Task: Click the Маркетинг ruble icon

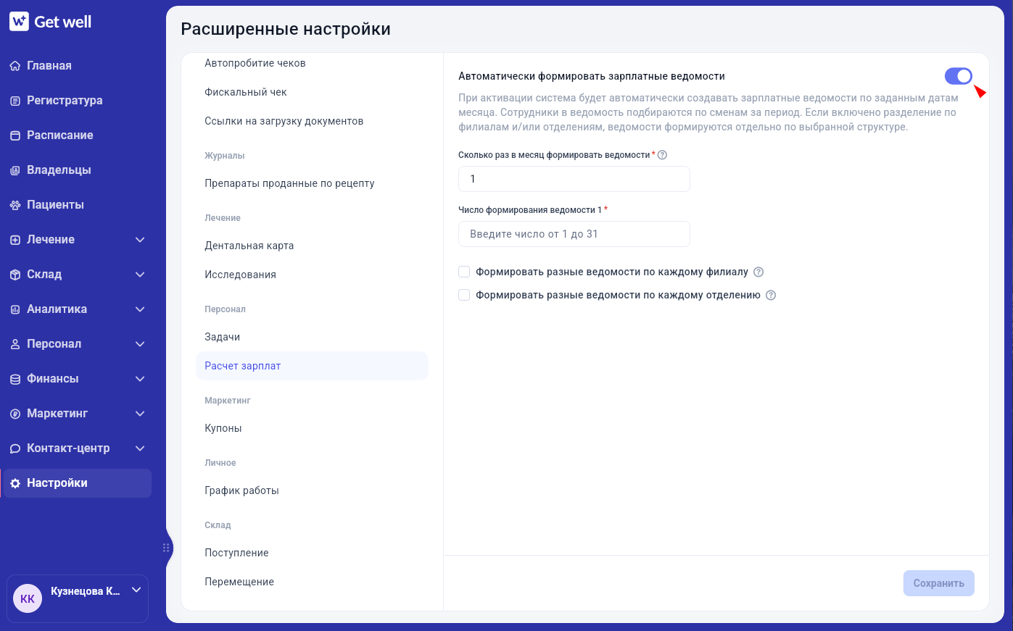Action: [15, 414]
